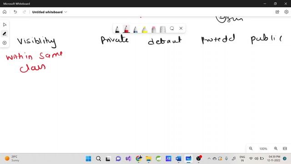Open Microsoft Word from the taskbar
The image size is (291, 164).
[178, 159]
